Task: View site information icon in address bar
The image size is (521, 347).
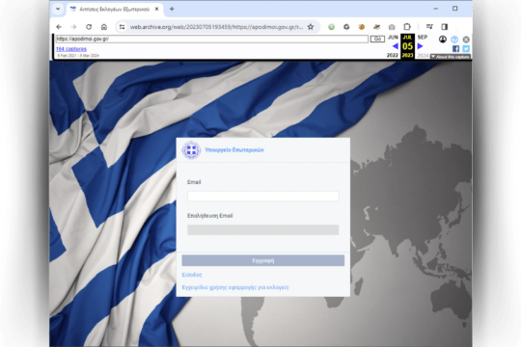Action: (x=122, y=27)
